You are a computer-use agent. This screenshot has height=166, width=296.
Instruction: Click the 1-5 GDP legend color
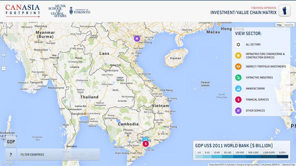click(199, 156)
